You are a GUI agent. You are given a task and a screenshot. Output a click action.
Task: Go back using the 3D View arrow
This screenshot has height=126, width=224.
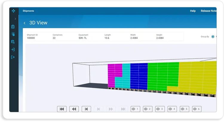(x=24, y=23)
